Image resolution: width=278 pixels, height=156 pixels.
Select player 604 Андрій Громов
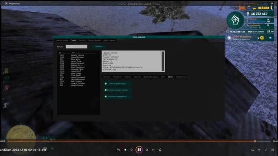point(77,85)
